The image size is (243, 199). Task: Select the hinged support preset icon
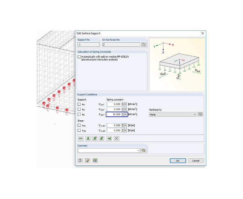point(88,138)
